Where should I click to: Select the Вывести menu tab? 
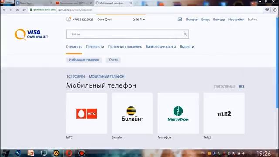pos(187,47)
